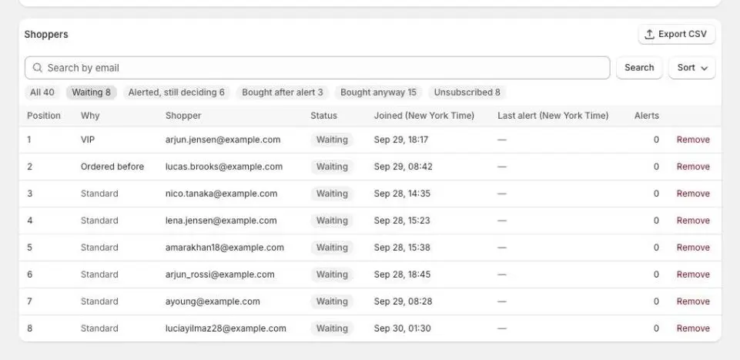Screen dimensions: 740x360
Task: Click Waiting badge for arjun.jensen row
Action: point(332,140)
